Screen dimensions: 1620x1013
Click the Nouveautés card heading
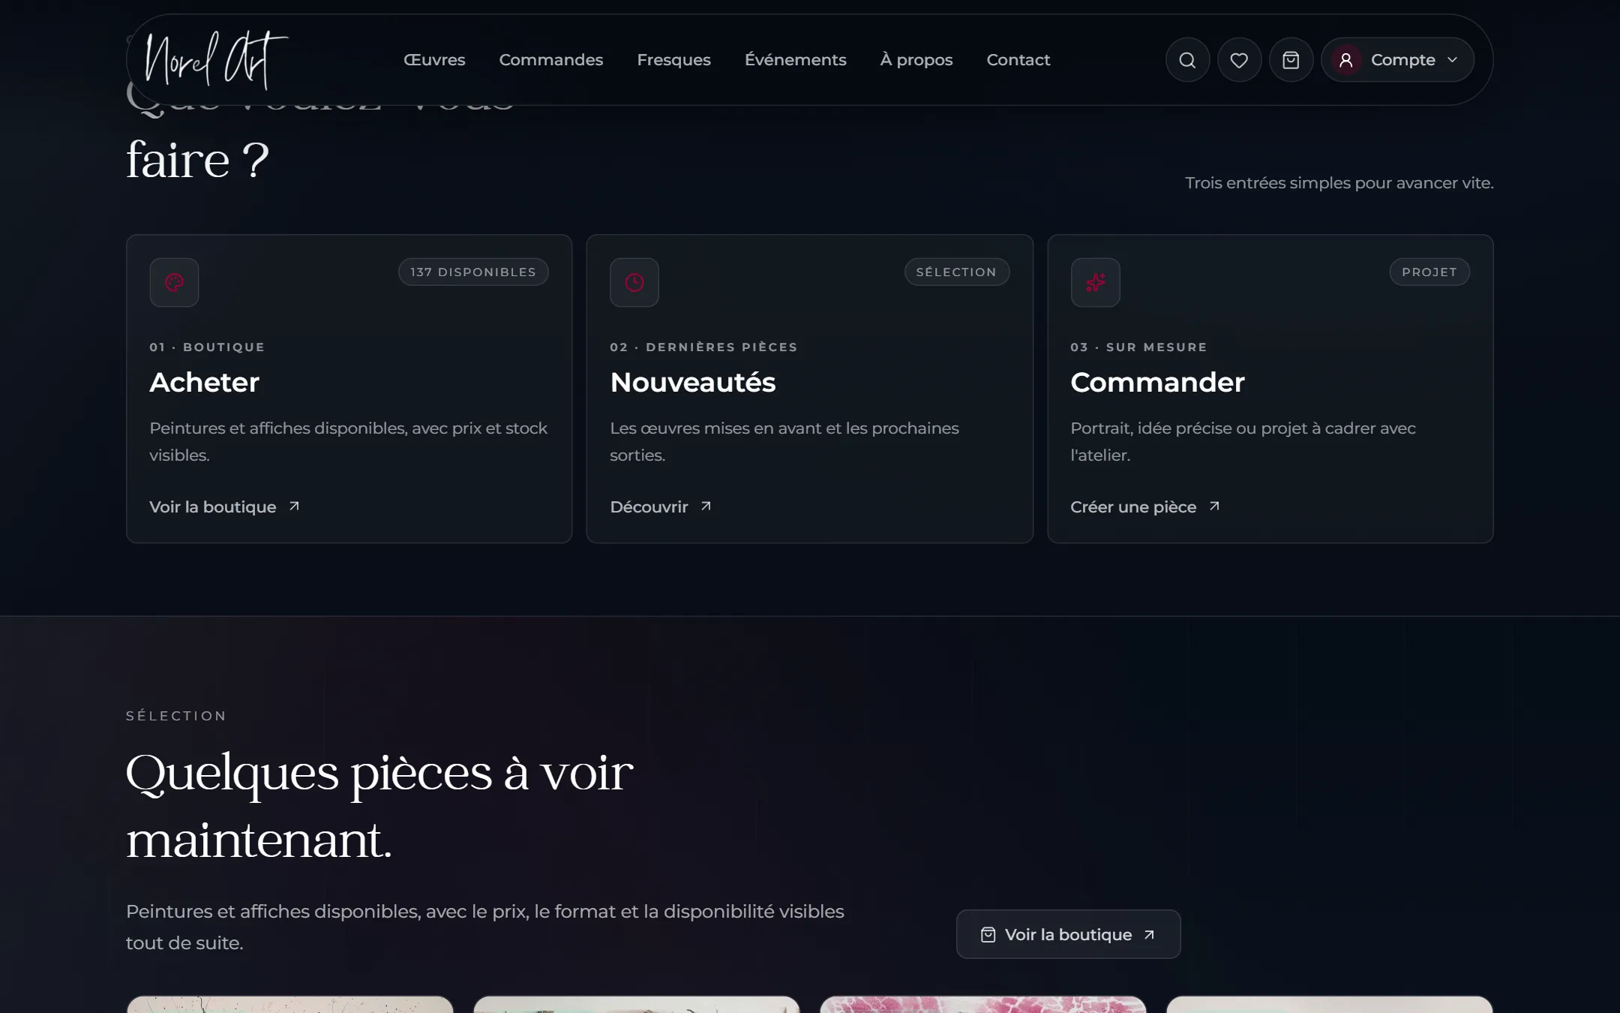pos(692,382)
